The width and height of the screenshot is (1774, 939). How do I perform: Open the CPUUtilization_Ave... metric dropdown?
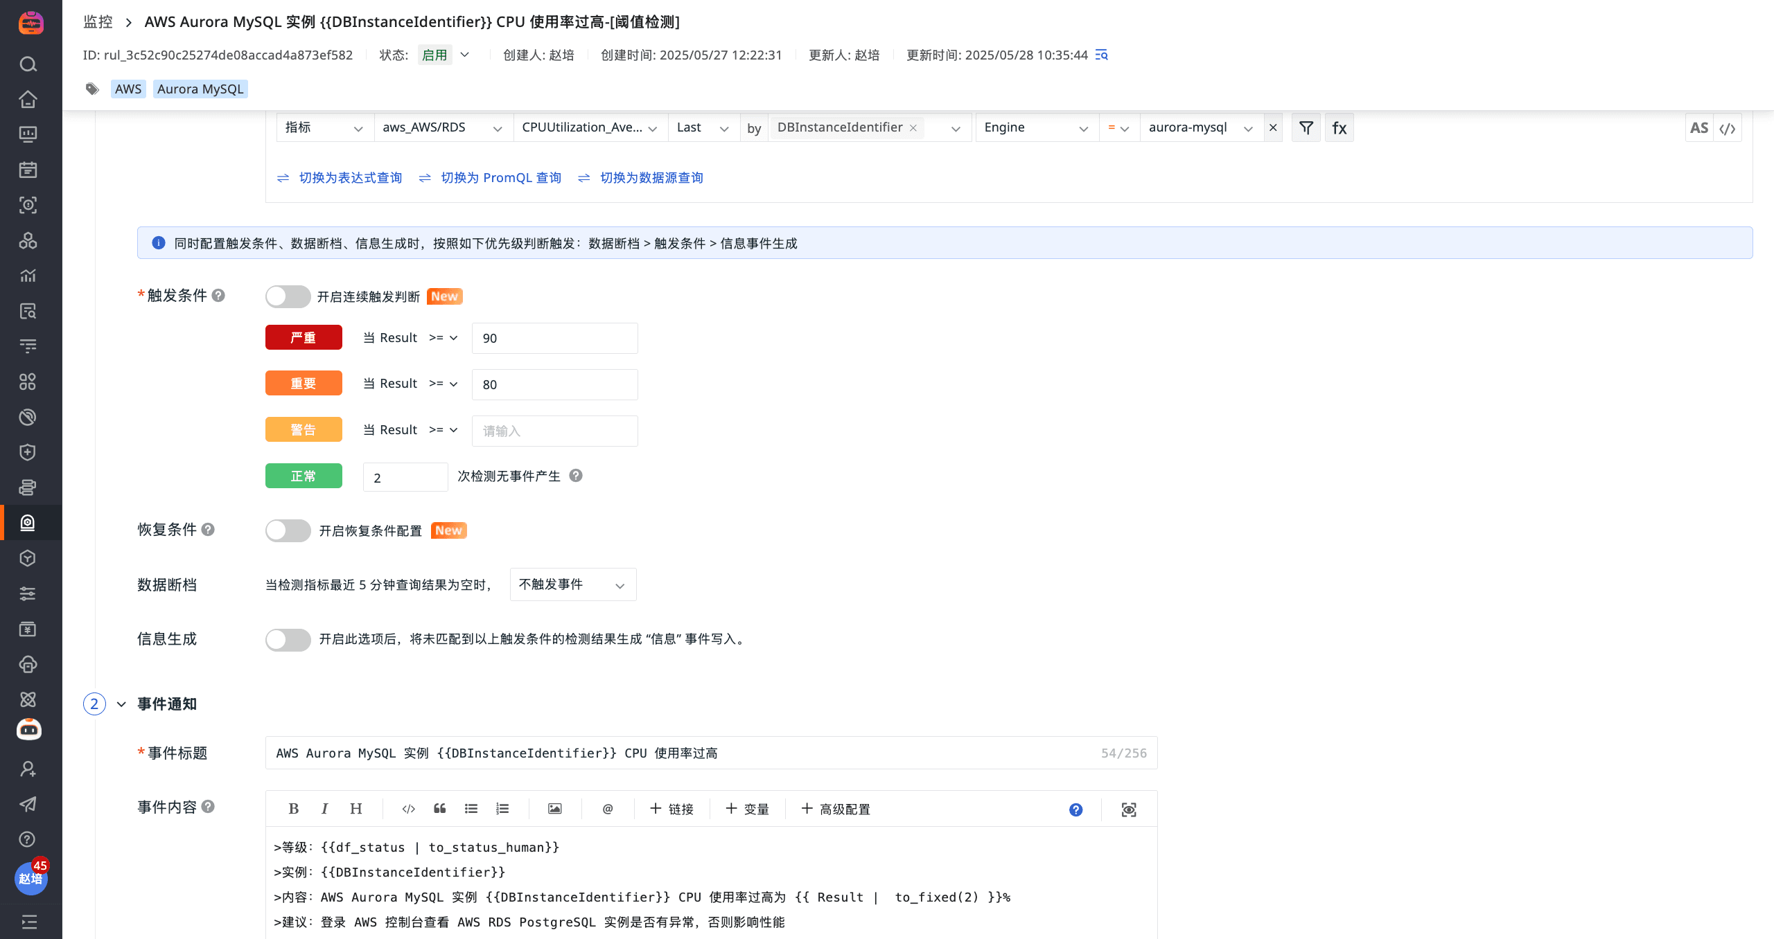(590, 127)
